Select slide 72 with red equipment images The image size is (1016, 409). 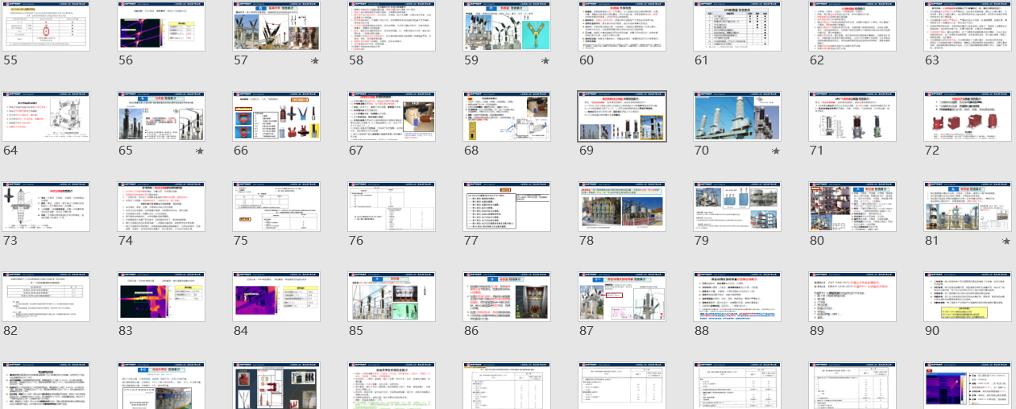pyautogui.click(x=968, y=117)
